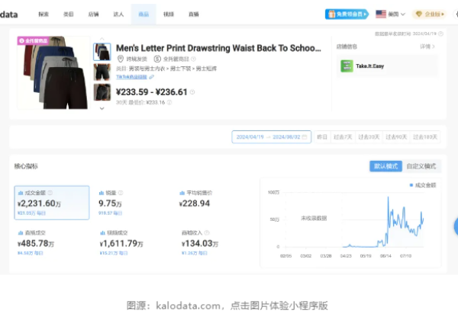This screenshot has width=458, height=320.
Task: Switch to 默认模式 view
Action: point(385,166)
